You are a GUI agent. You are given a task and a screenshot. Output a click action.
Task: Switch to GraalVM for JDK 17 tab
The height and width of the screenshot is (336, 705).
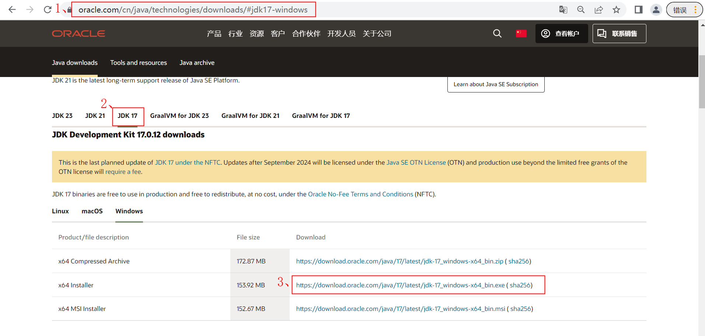click(321, 116)
